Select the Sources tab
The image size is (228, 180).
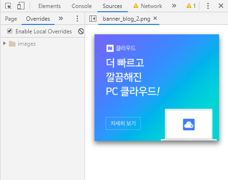tap(112, 6)
